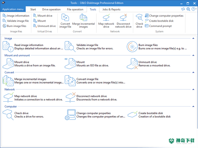Click 'Removes a mounted drive.' description

[154, 65]
